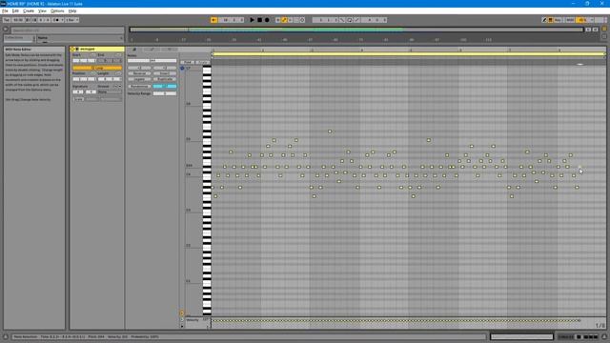
Task: Arm the Arrangement Record button
Action: click(267, 20)
